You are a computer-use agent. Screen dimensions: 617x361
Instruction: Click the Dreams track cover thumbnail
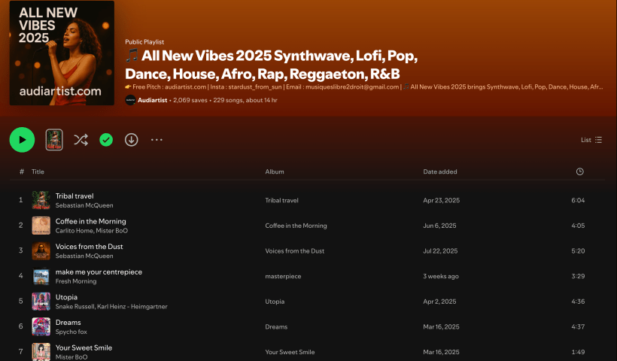[x=41, y=326]
